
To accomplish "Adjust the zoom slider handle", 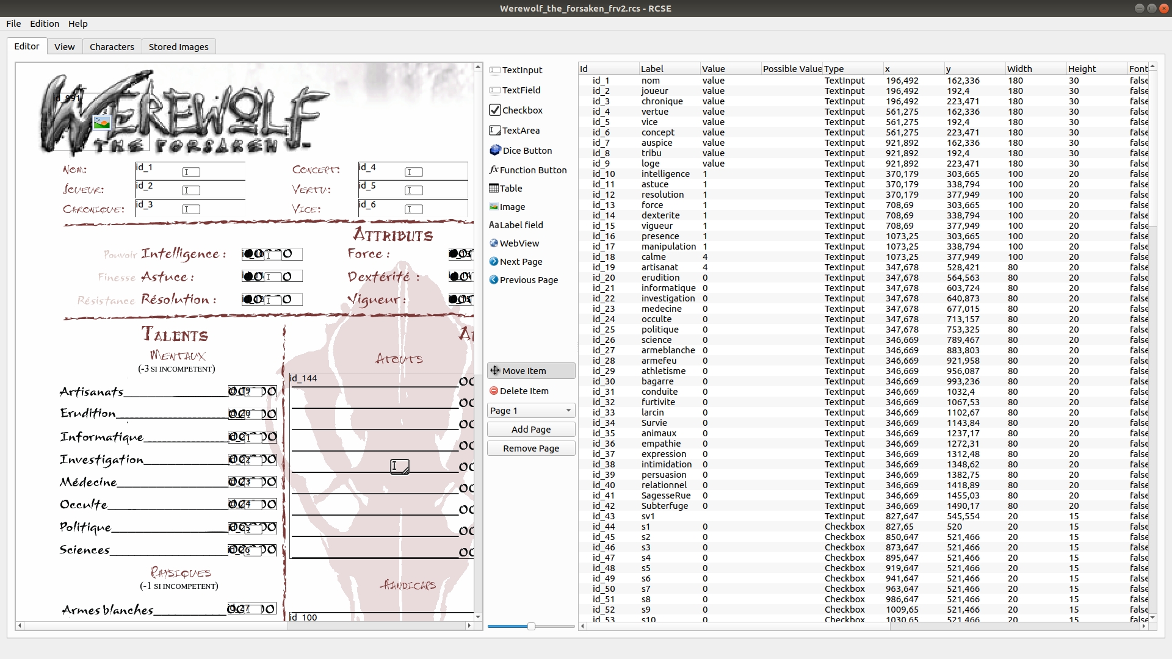I will pos(531,626).
